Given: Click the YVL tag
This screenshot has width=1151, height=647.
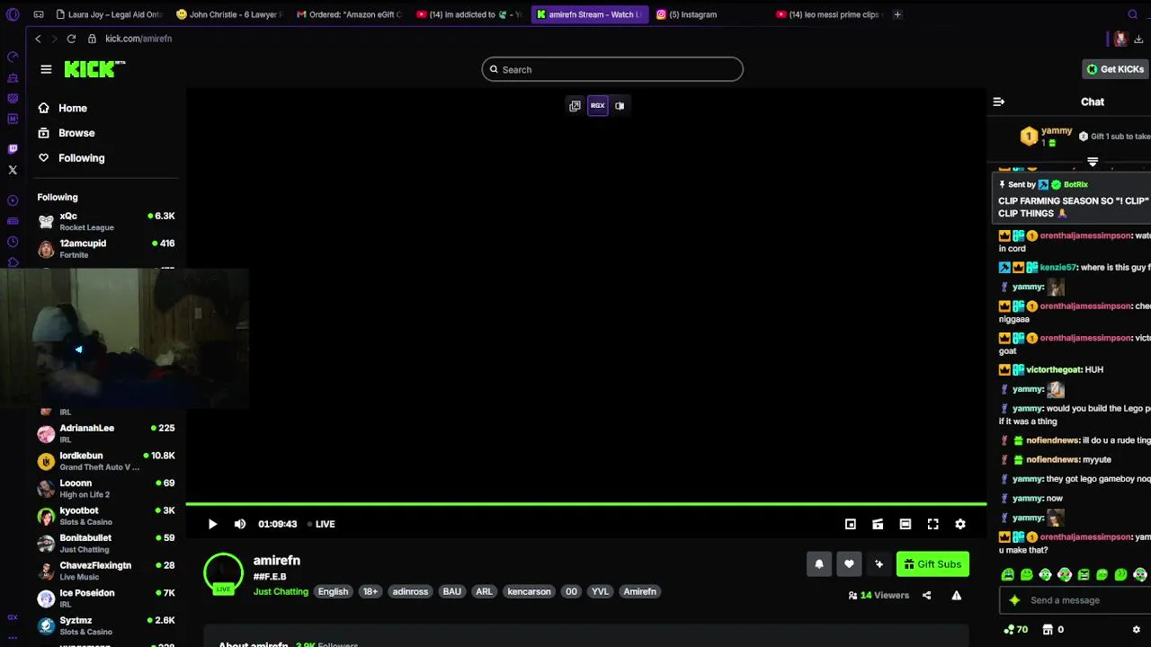Looking at the screenshot, I should pos(600,591).
